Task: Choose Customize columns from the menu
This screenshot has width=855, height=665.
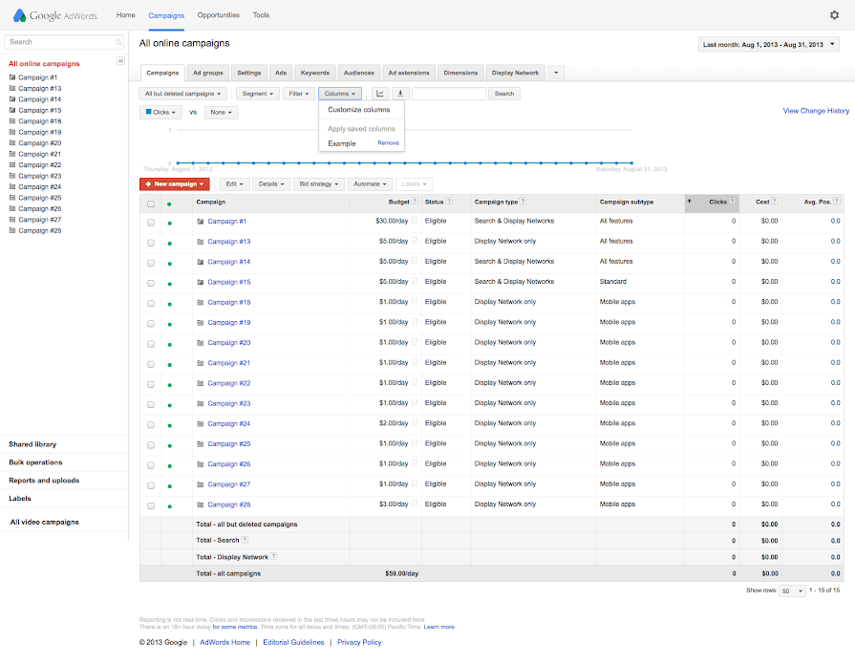Action: pyautogui.click(x=359, y=110)
